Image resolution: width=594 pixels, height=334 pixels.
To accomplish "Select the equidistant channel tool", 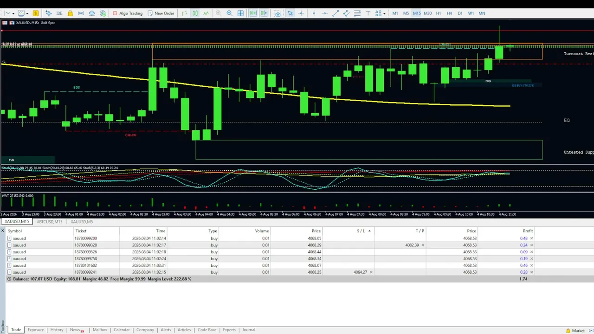I will [346, 13].
